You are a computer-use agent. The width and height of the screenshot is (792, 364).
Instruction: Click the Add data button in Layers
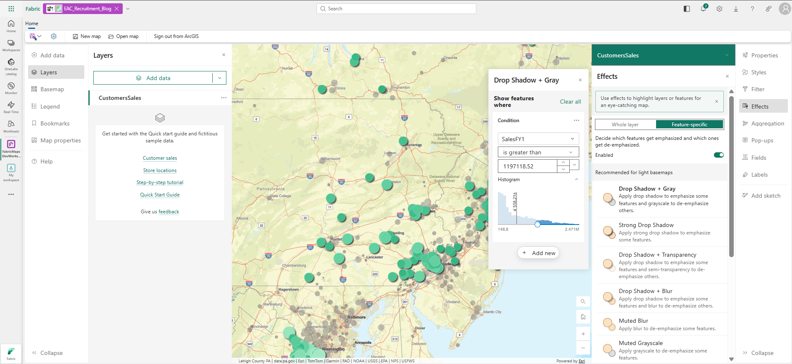tap(153, 78)
